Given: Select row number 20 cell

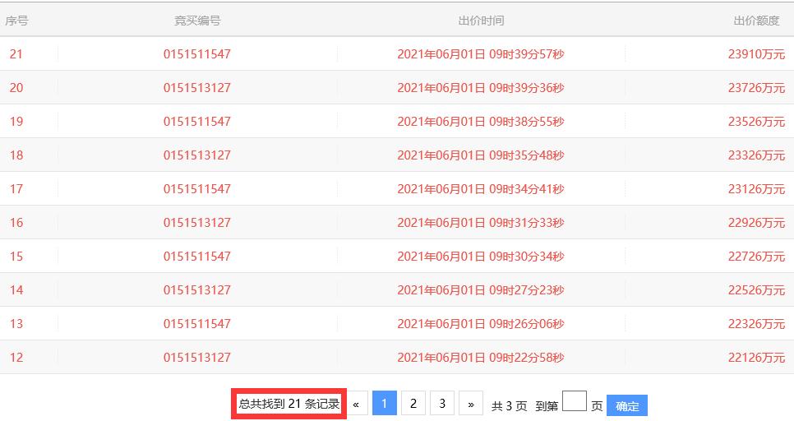Looking at the screenshot, I should [16, 88].
